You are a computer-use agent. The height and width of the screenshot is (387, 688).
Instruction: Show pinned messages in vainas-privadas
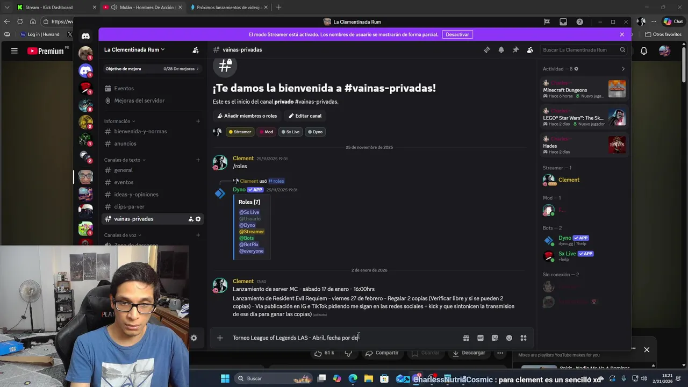pyautogui.click(x=515, y=49)
